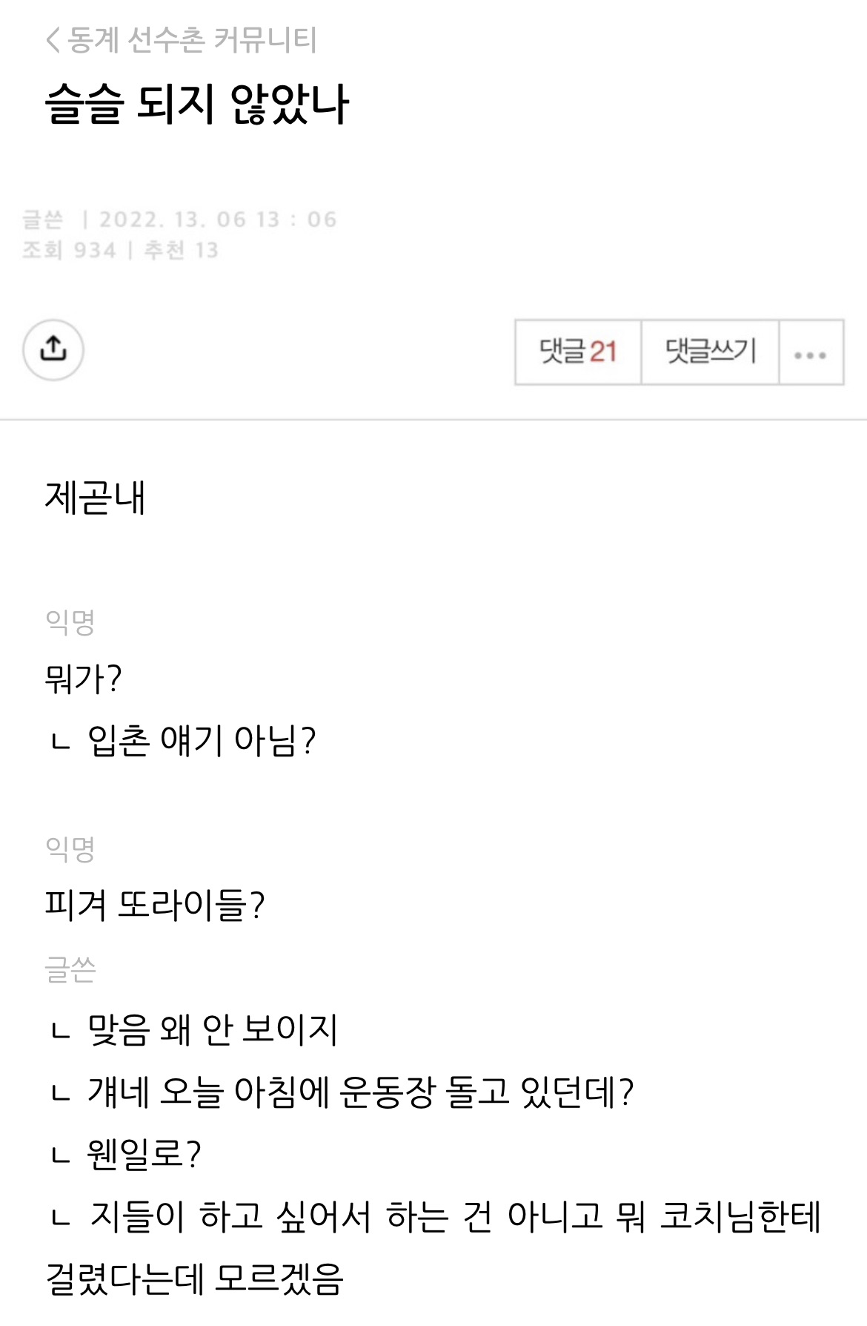Tap the back chevron in the header

tap(53, 40)
